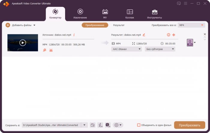
Task: Click the orange plus add files icon
Action: tap(8, 25)
